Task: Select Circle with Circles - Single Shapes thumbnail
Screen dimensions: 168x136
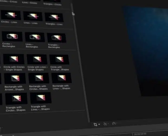Action: [x=14, y=59]
